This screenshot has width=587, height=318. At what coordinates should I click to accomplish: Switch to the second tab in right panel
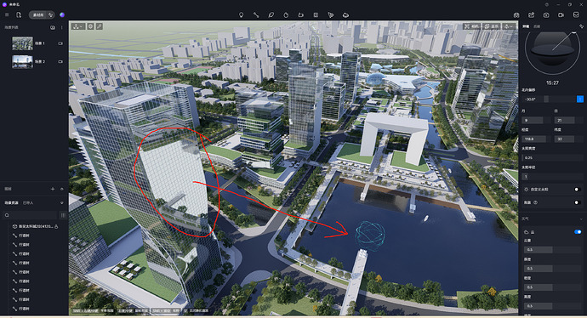coord(537,26)
